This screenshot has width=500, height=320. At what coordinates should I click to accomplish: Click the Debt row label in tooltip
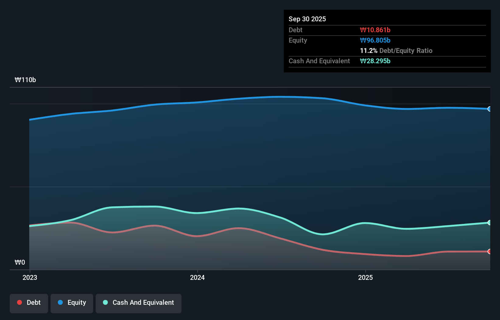pyautogui.click(x=295, y=30)
